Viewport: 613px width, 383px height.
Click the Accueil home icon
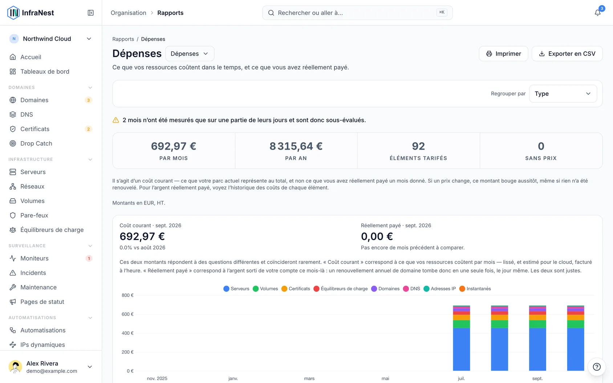point(13,57)
